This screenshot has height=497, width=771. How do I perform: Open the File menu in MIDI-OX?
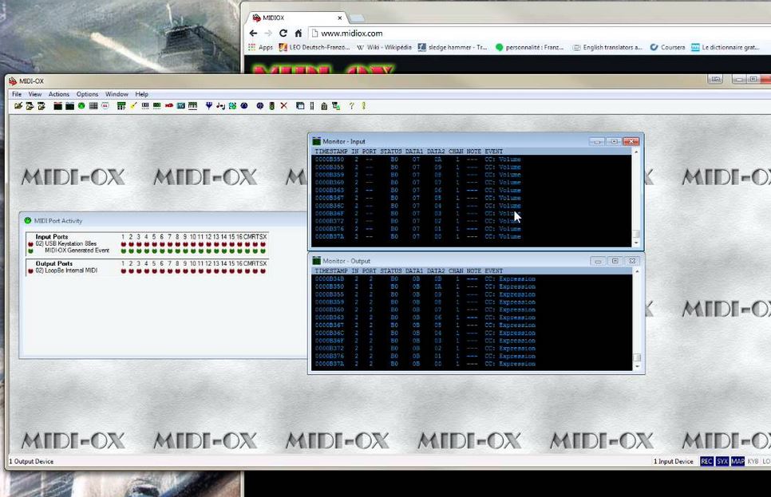[16, 94]
